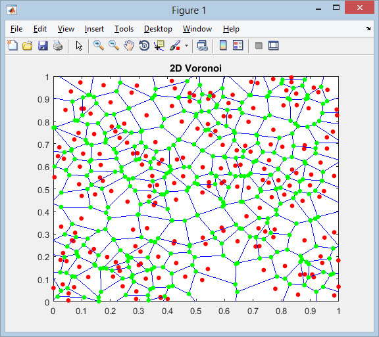Select the Zoom Out magnifier tool

coord(114,45)
